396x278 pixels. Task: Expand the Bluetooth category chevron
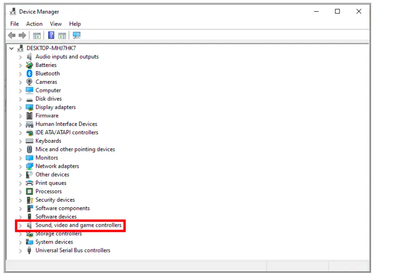click(x=20, y=74)
